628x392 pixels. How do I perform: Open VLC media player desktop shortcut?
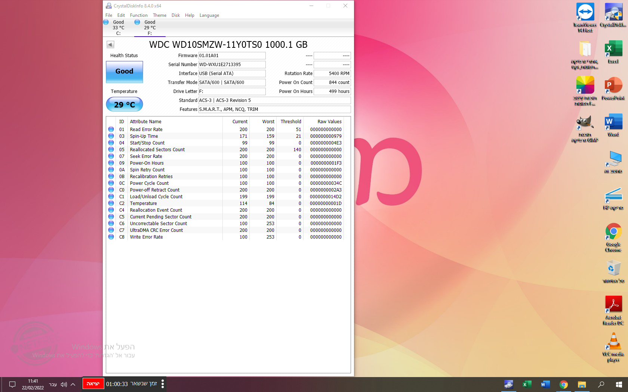tap(613, 347)
